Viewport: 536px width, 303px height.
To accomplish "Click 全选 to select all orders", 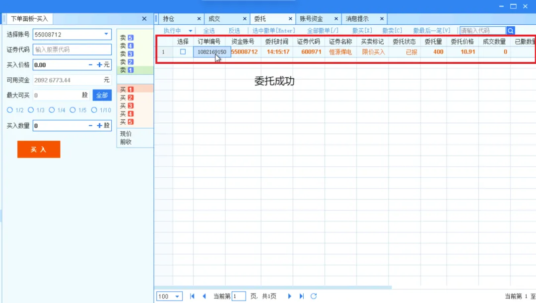I will (x=209, y=31).
